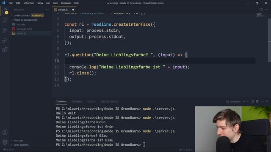Open the Selection menu
Screen dimensions: 271x152
(29, 3)
